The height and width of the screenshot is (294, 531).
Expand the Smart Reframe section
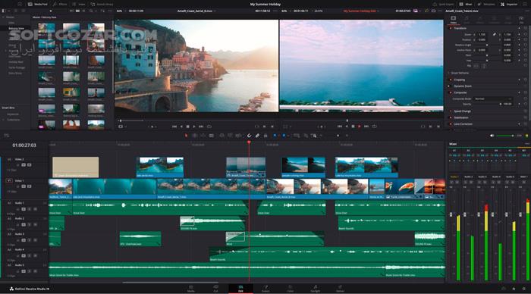(449, 73)
